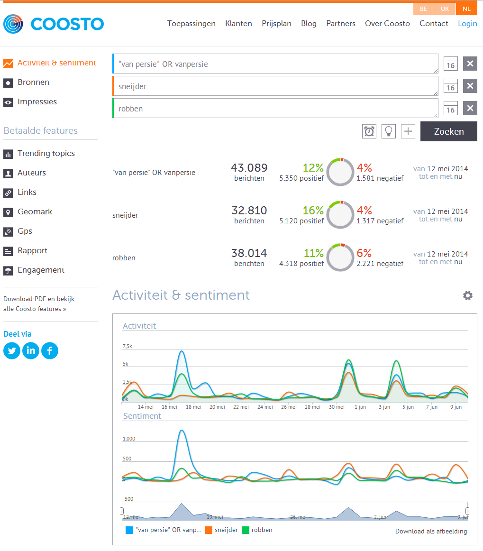Click the lightbulb tips icon
This screenshot has height=551, width=483.
[x=388, y=131]
